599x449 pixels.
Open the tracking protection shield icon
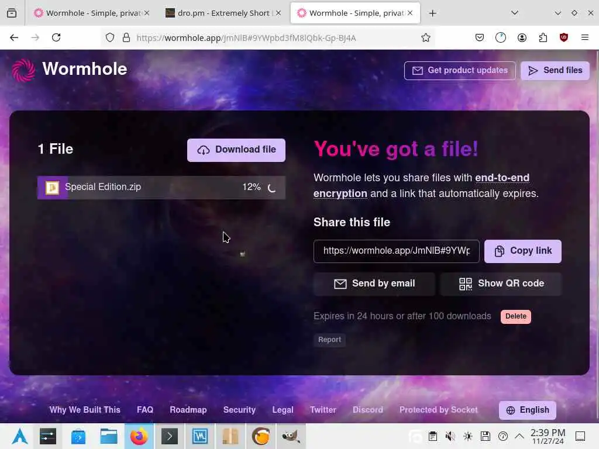[110, 37]
